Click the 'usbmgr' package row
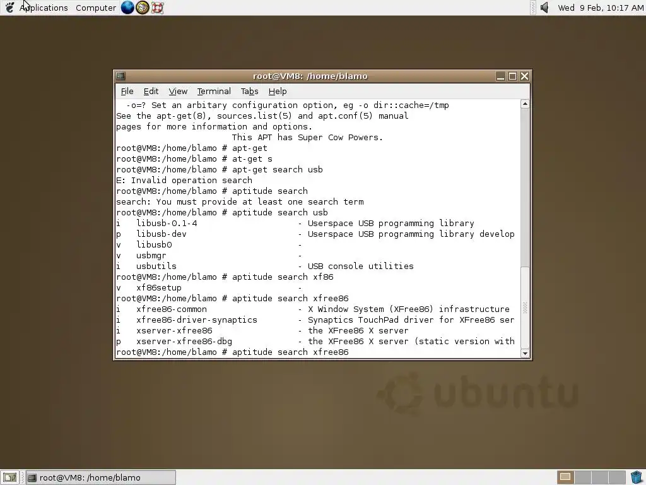 [x=209, y=255]
